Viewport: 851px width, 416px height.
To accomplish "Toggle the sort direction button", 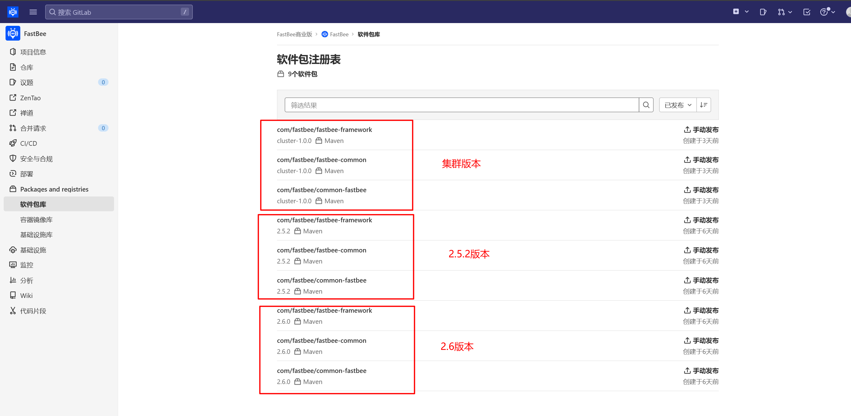I will pos(704,105).
